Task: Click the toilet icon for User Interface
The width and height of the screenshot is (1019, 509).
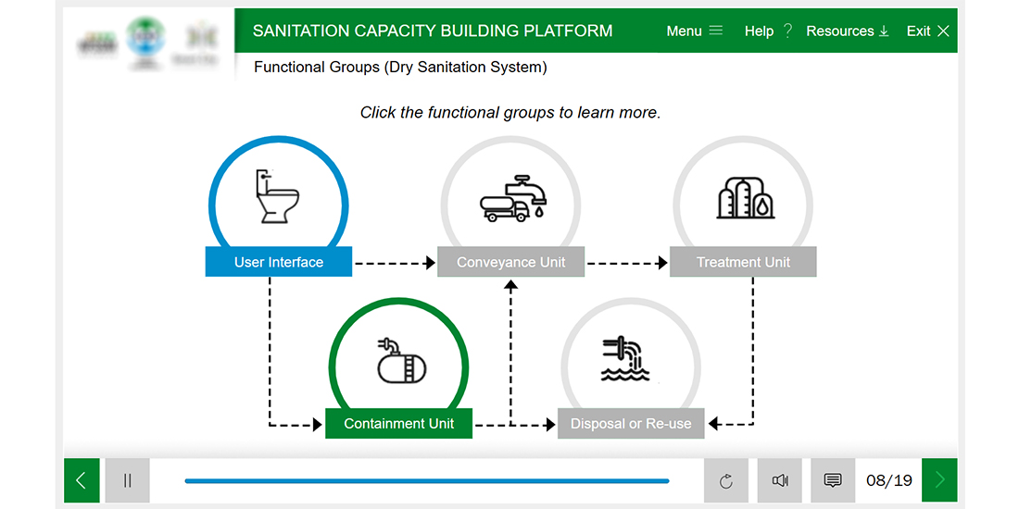Action: [277, 196]
